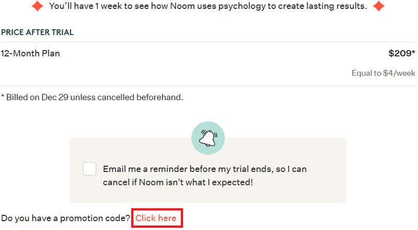This screenshot has height=230, width=418.
Task: Select the '12-Month Plan' row label
Action: tap(30, 53)
